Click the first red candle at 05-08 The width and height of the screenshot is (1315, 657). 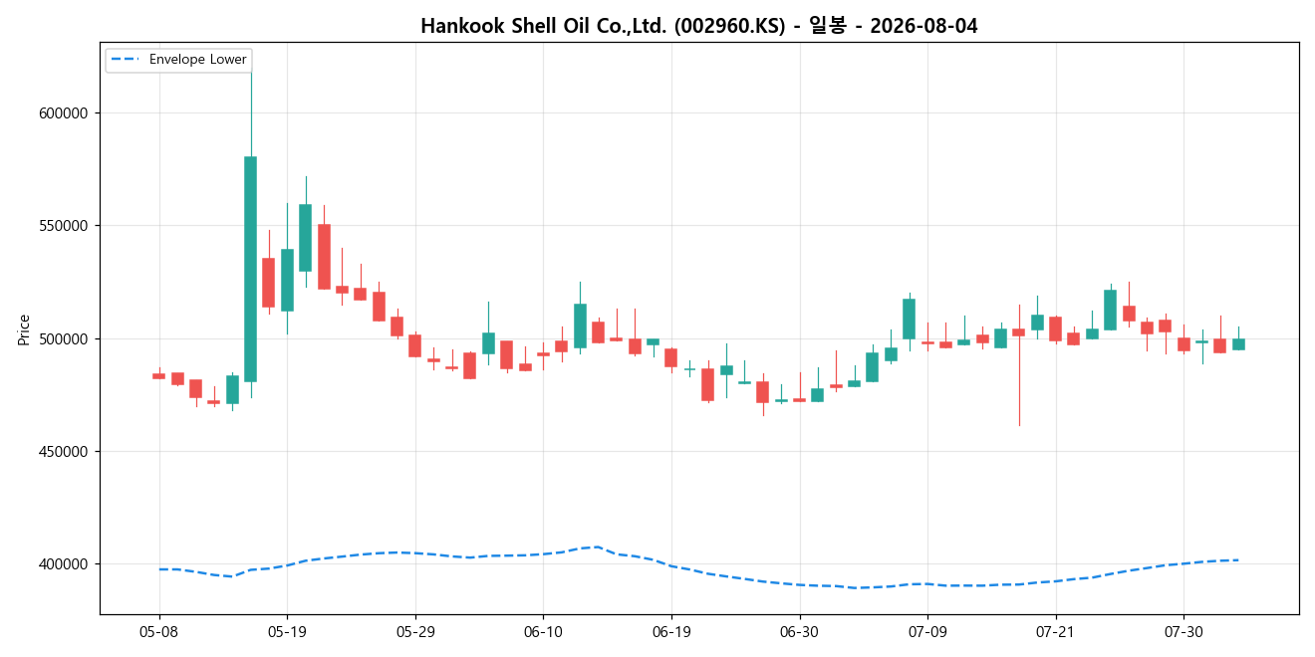point(159,376)
